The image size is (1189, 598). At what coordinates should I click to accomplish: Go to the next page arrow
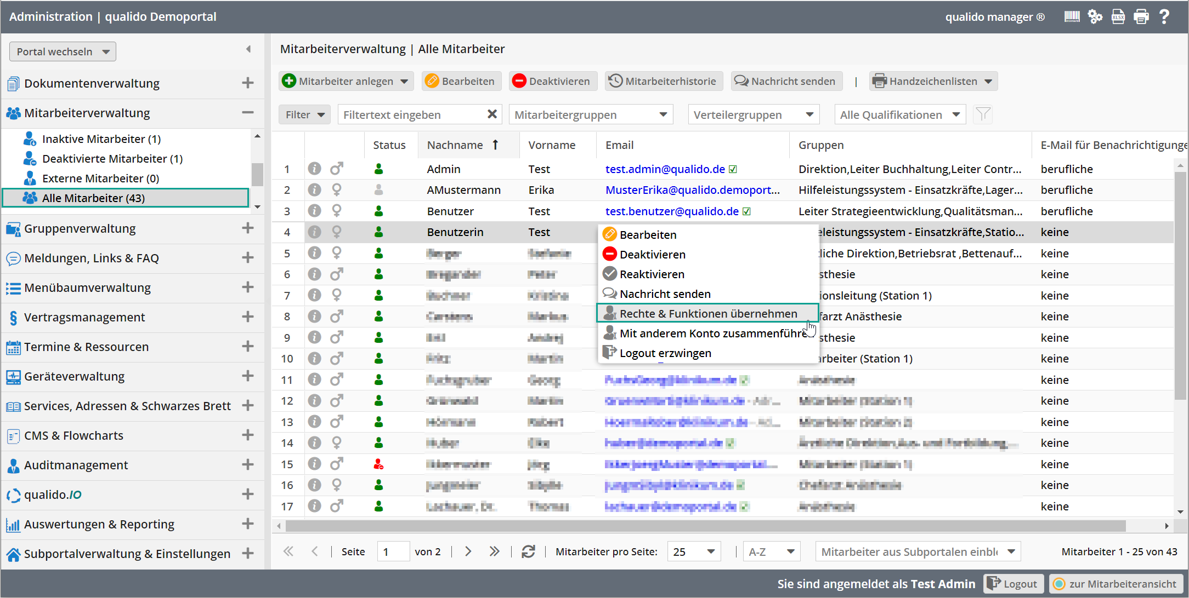pyautogui.click(x=468, y=551)
